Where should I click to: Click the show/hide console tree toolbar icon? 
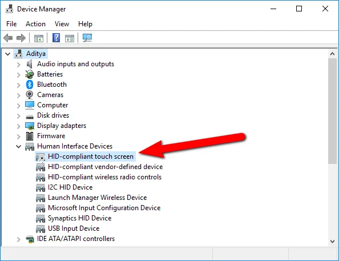coord(39,38)
